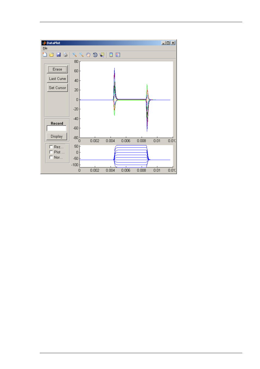Toggle the Plot ... checkbox

(51, 152)
